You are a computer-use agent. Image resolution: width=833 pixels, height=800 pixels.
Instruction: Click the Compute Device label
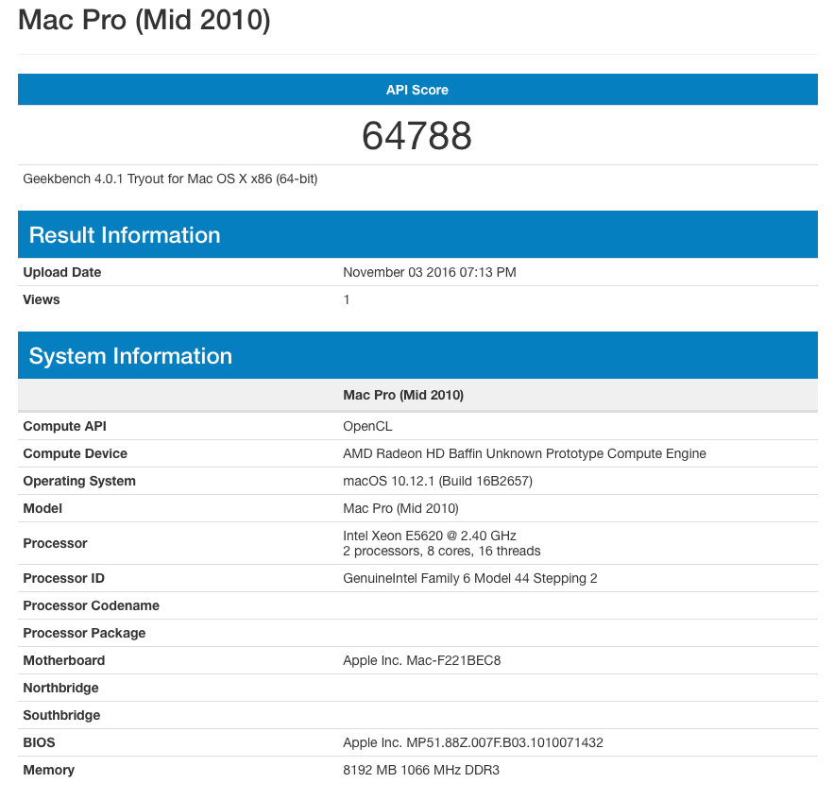coord(75,453)
